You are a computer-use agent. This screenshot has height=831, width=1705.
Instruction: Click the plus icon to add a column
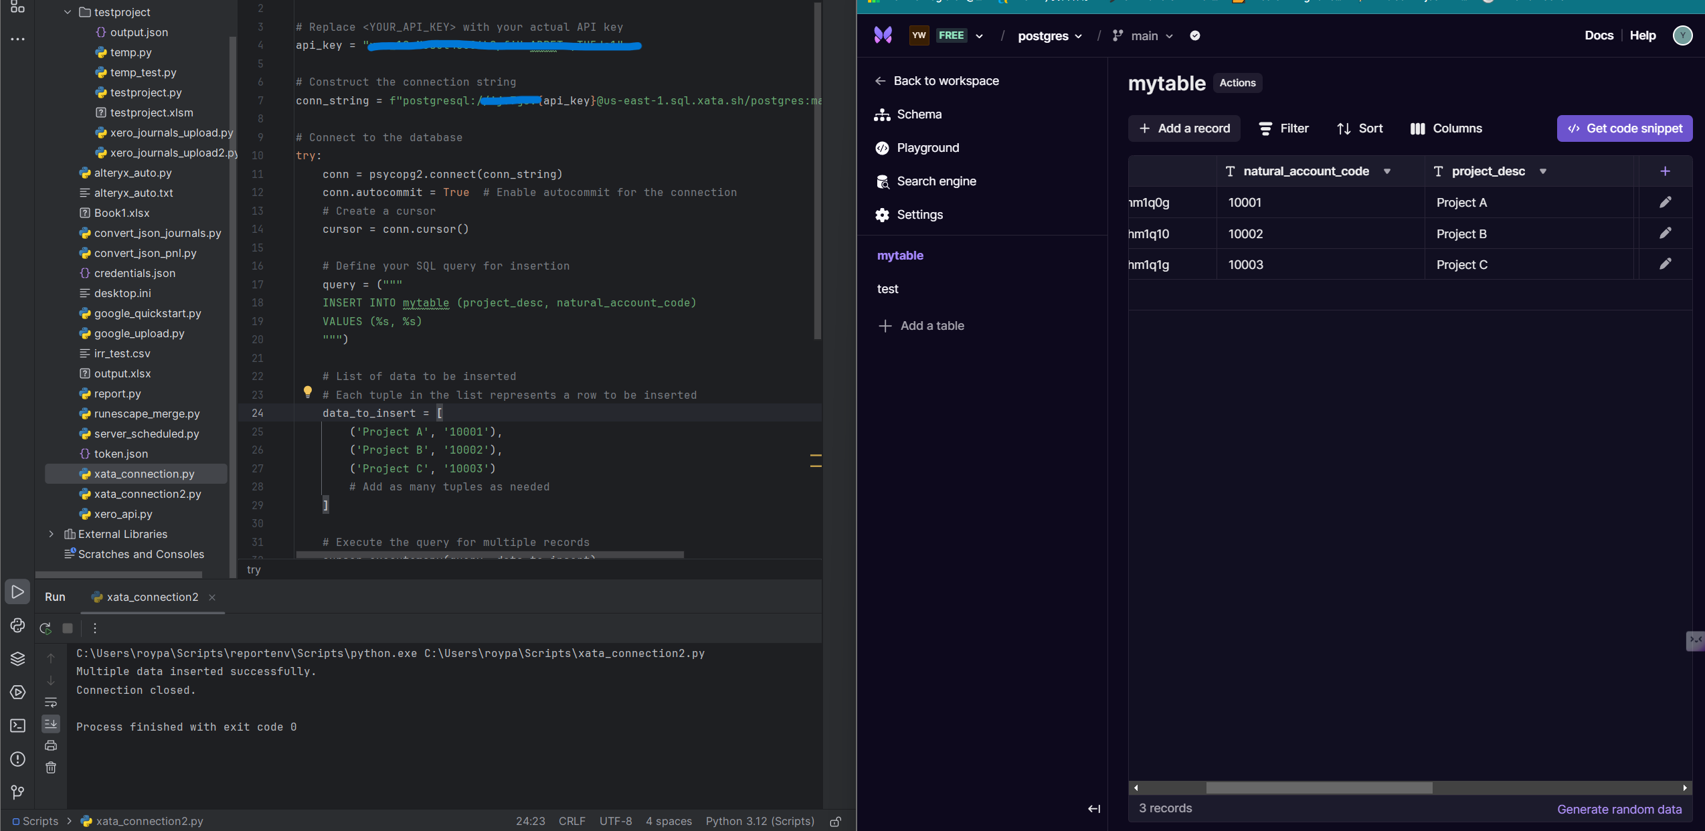pyautogui.click(x=1665, y=171)
